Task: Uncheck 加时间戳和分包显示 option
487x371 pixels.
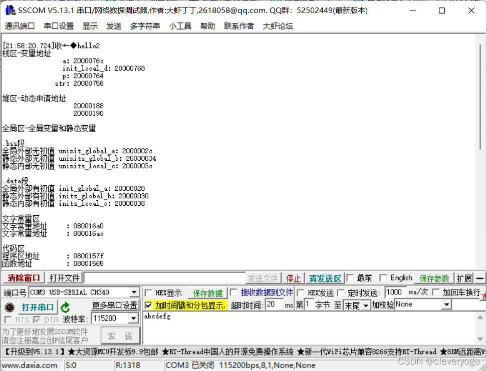Action: point(149,304)
